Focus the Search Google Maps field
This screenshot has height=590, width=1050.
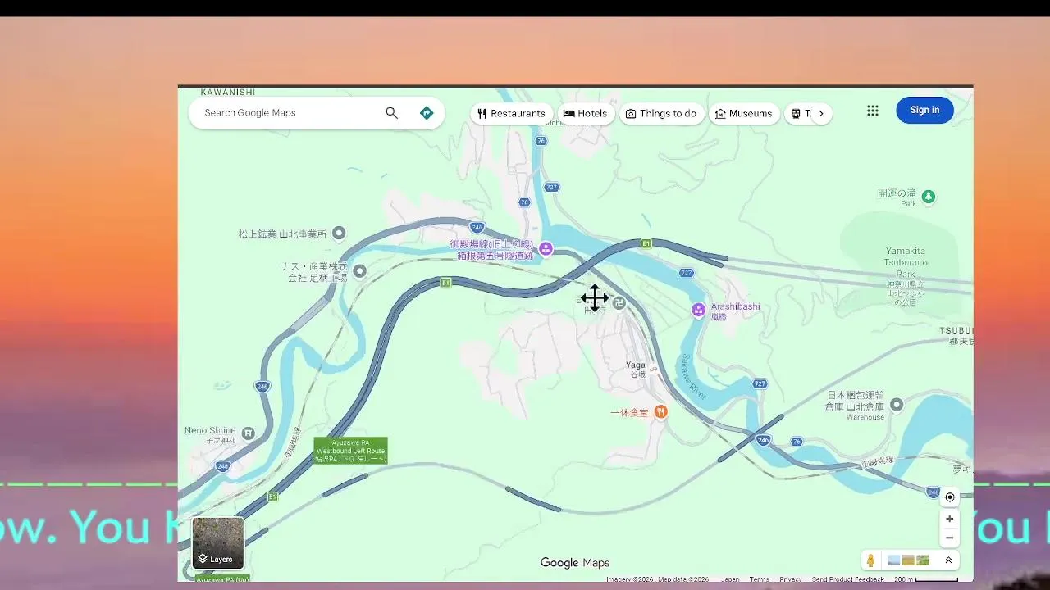pos(290,113)
